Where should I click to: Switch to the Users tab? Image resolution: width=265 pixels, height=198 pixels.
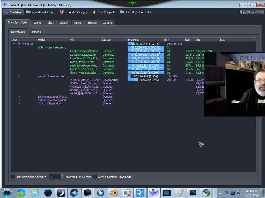click(78, 23)
